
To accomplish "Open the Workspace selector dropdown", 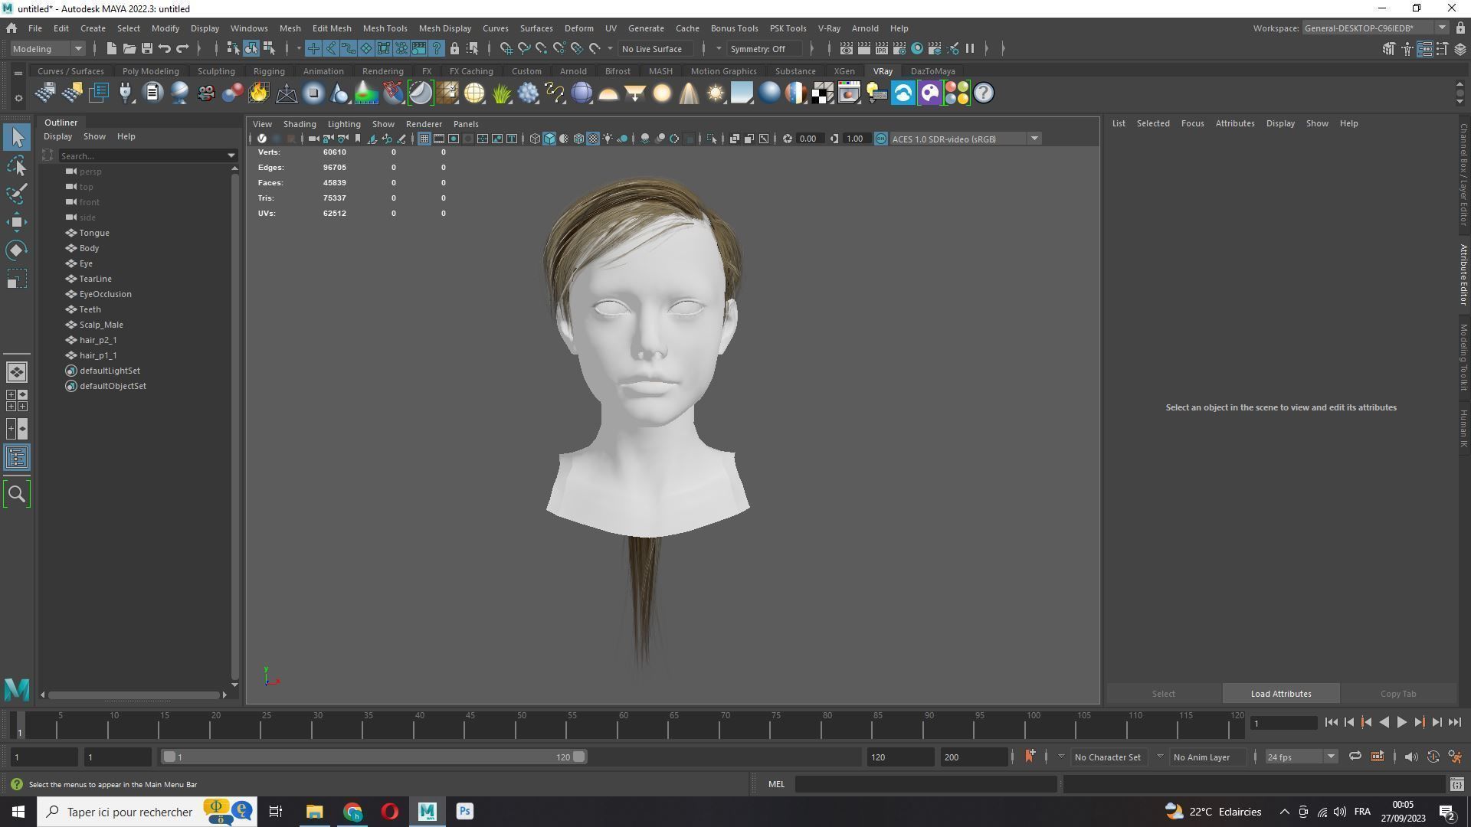I will 1375,28.
